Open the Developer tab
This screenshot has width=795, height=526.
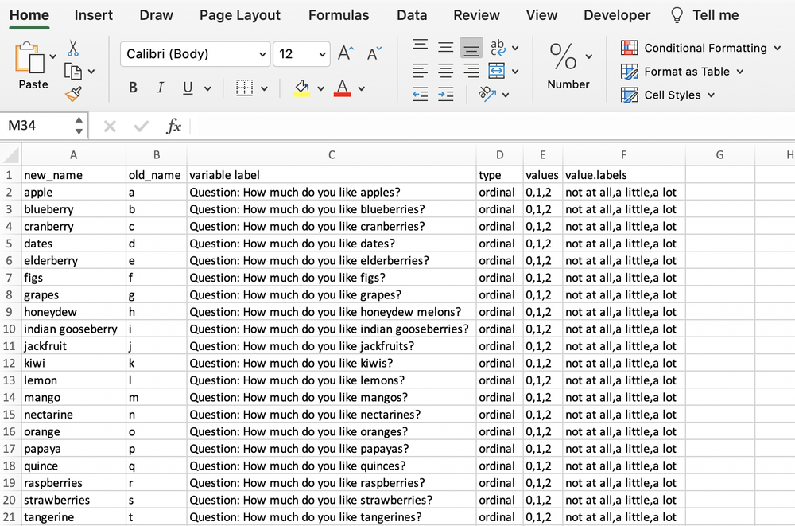617,14
